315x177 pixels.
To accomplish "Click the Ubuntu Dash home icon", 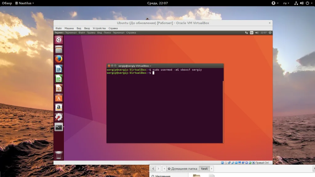I will pos(59,40).
